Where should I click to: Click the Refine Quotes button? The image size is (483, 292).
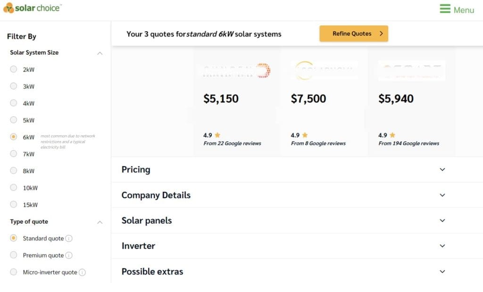click(354, 33)
